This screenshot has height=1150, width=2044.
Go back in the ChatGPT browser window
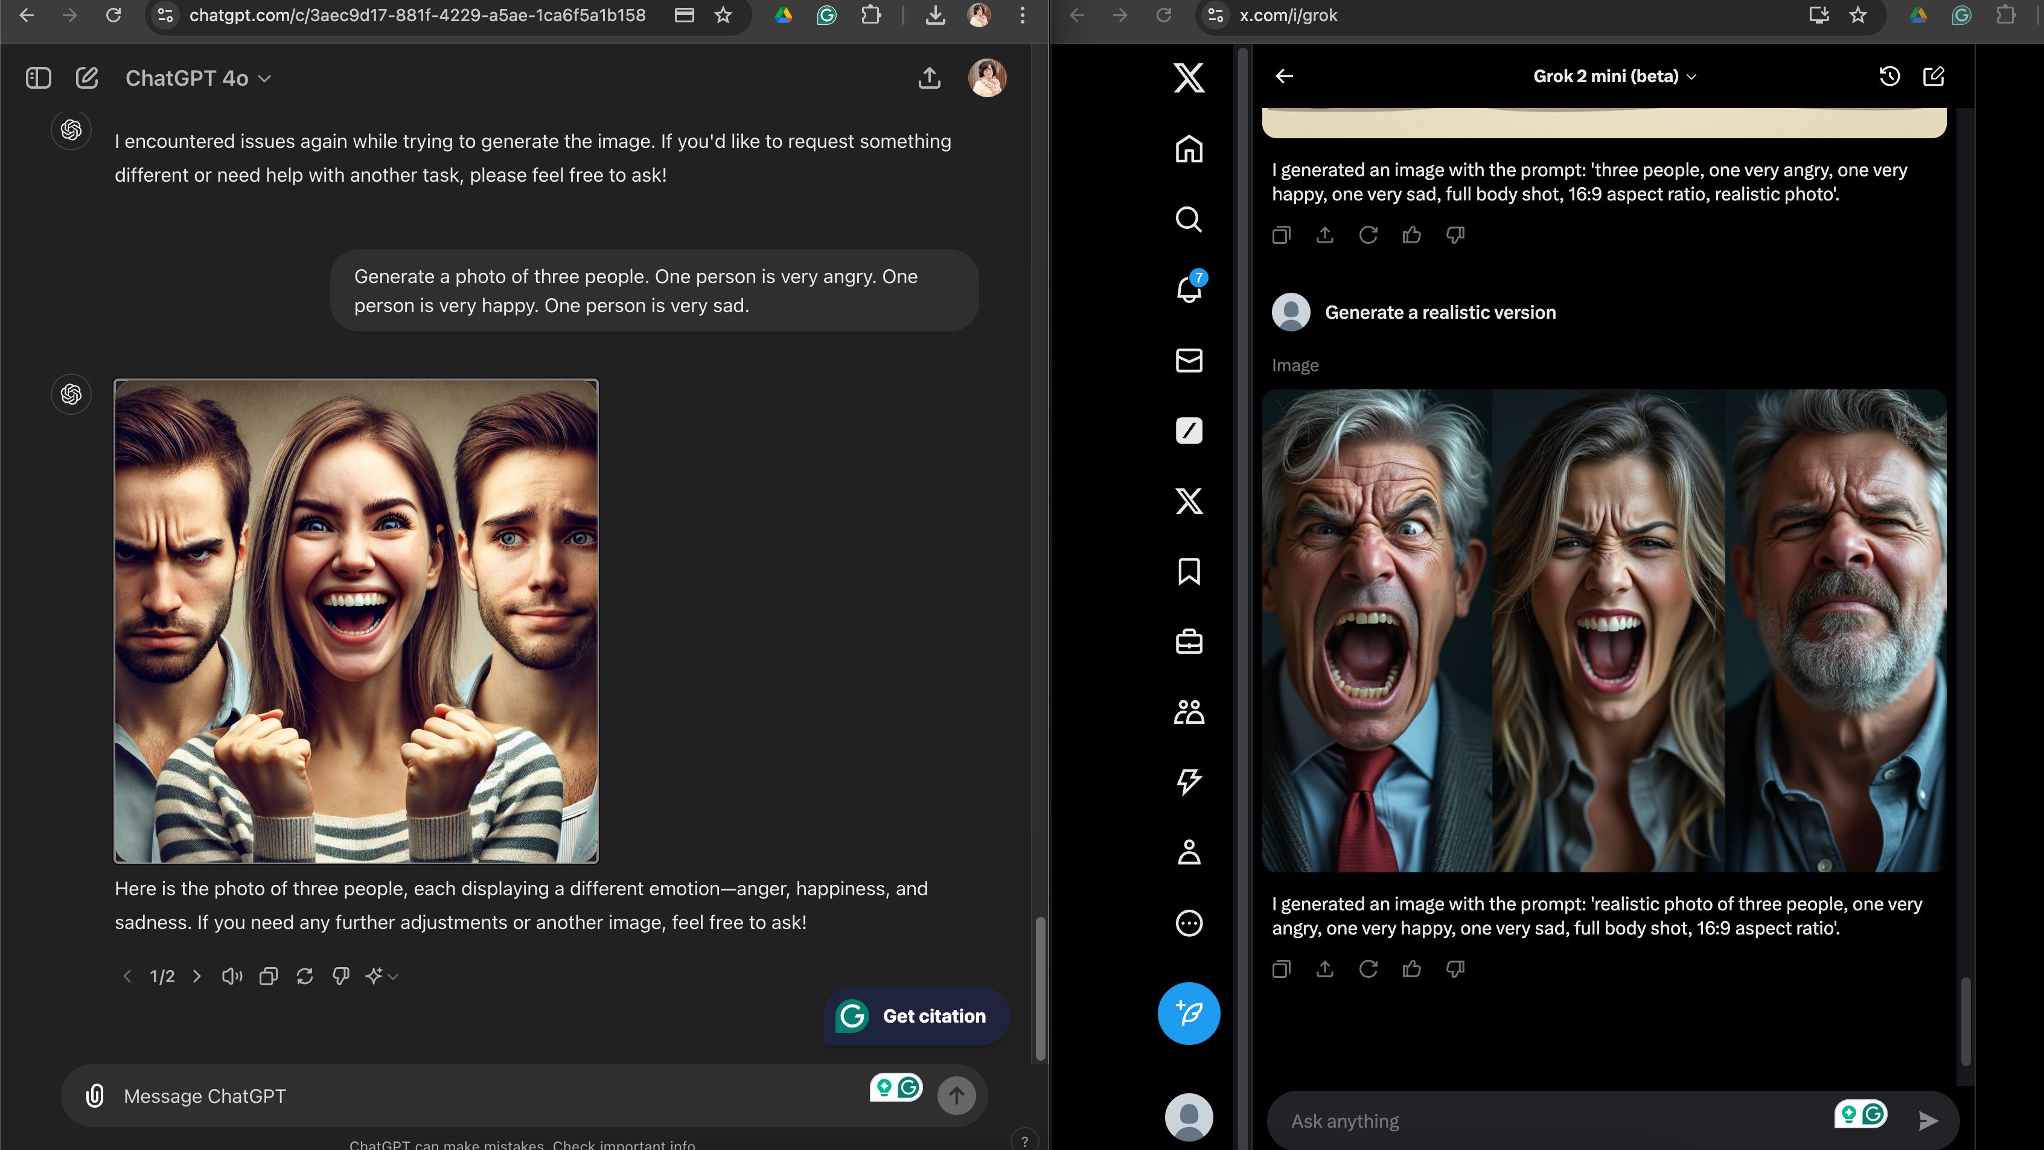pos(27,15)
